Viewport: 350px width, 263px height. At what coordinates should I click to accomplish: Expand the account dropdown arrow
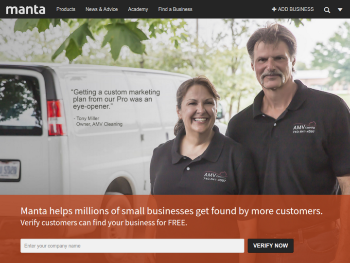click(340, 10)
